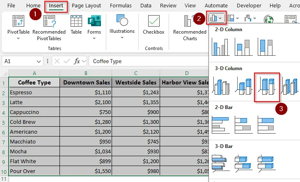The height and width of the screenshot is (182, 300).
Task: Select column B header
Action: click(x=86, y=73)
